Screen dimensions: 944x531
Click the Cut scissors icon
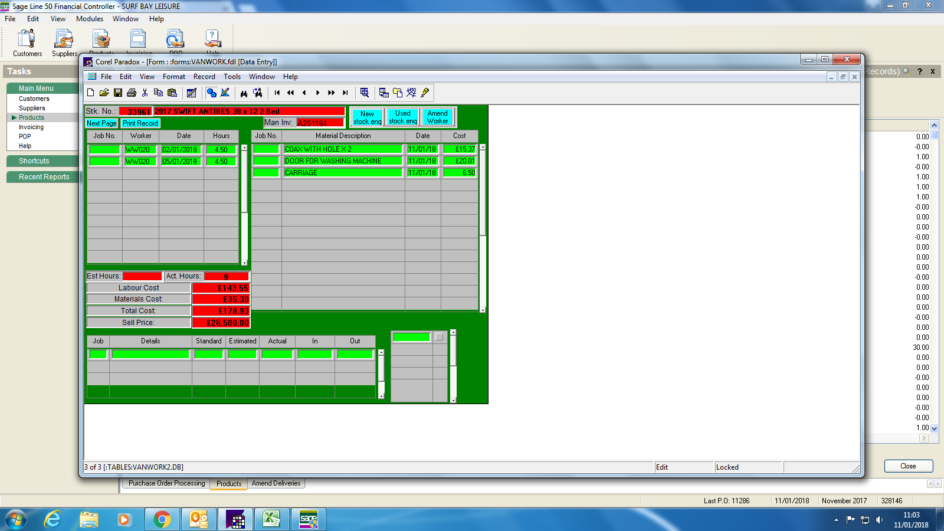(145, 93)
